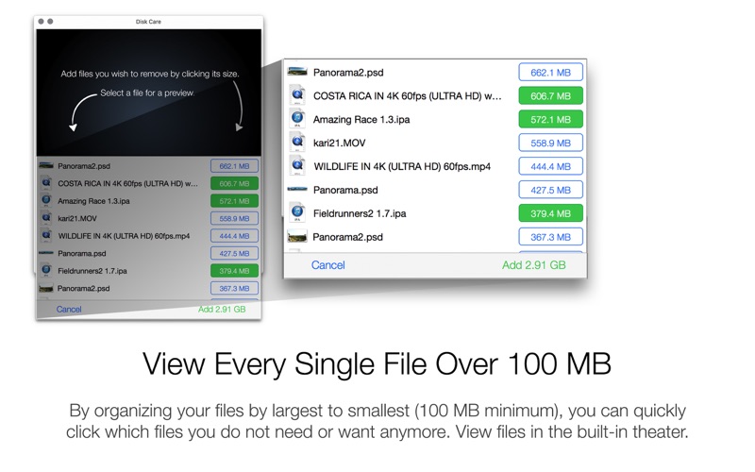Select Amazing Race 1.3.ipa name in small window
This screenshot has height=472, width=755.
[x=93, y=201]
